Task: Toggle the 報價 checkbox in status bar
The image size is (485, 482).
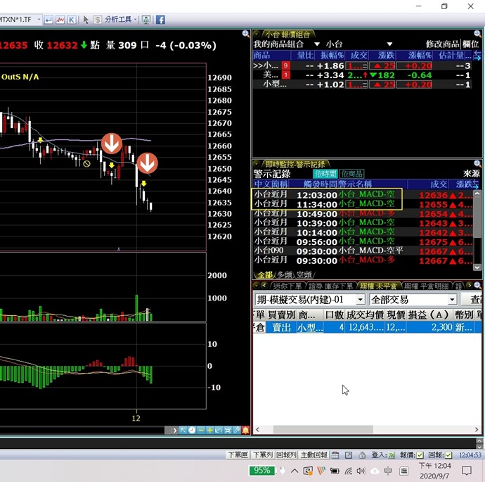Action: click(420, 455)
